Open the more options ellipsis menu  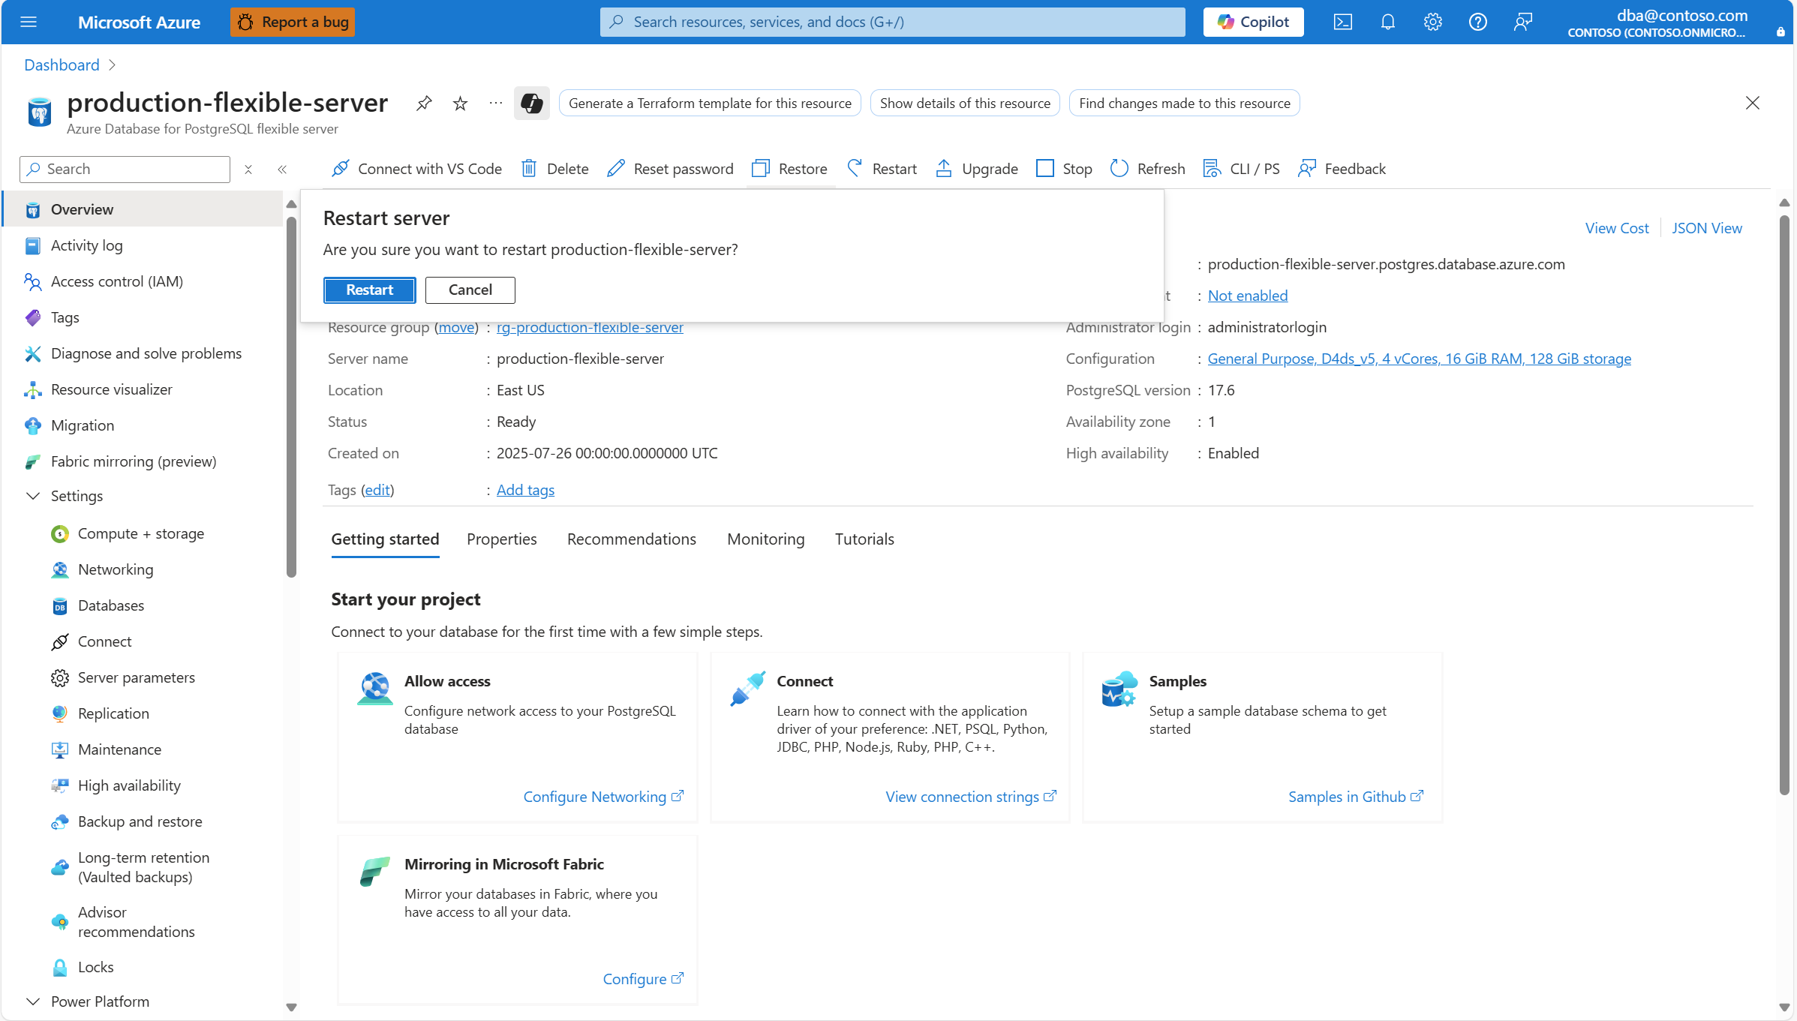(x=495, y=103)
